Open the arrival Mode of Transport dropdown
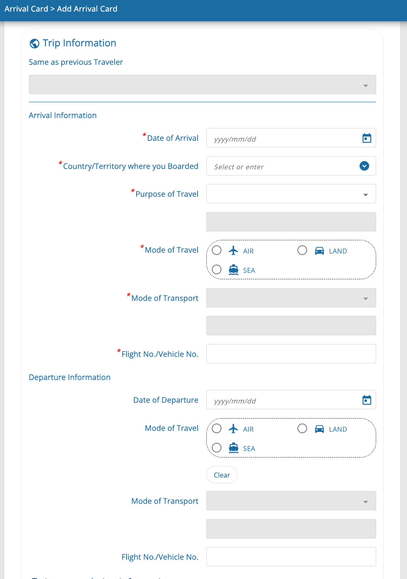 click(x=365, y=298)
